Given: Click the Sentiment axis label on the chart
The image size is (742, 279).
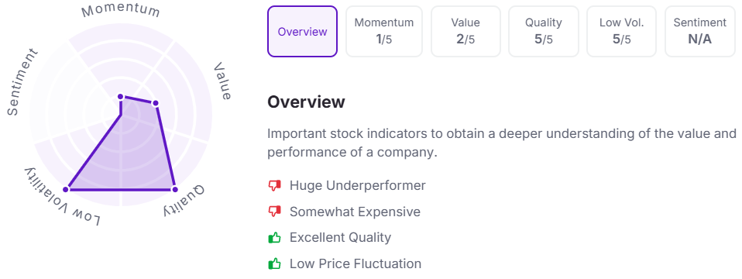Looking at the screenshot, I should click(22, 81).
